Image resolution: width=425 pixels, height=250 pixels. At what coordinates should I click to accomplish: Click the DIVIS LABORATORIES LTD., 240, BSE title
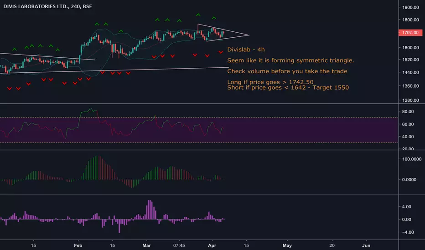48,6
